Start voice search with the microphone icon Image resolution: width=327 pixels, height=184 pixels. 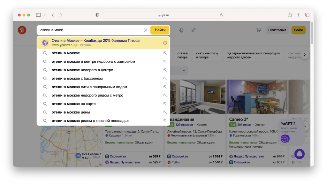click(x=181, y=30)
